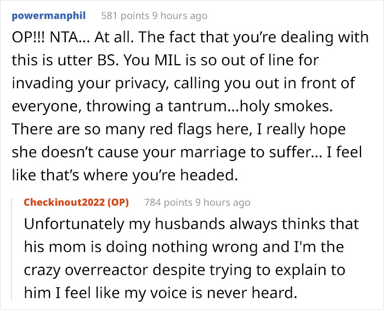The width and height of the screenshot is (384, 310).
Task: Open the Checkinout2022 user profile
Action: point(65,202)
